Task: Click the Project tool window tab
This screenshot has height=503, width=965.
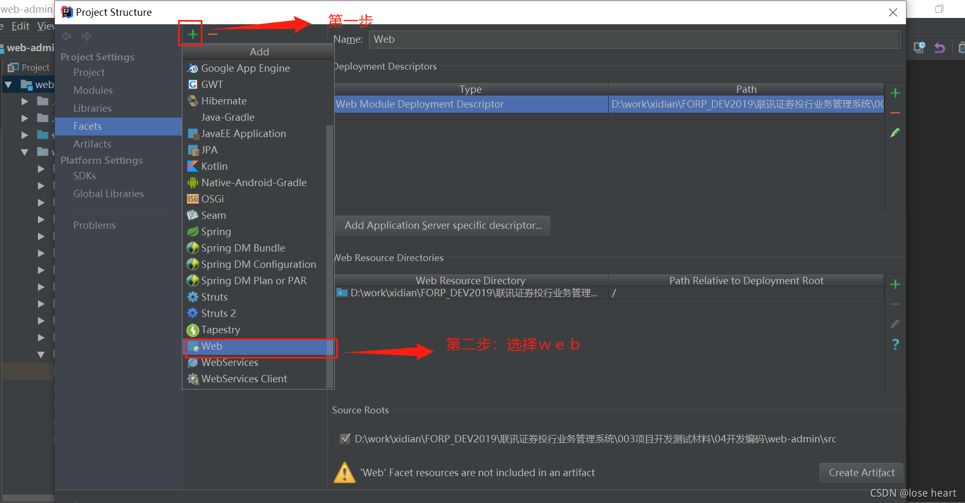Action: [x=29, y=67]
